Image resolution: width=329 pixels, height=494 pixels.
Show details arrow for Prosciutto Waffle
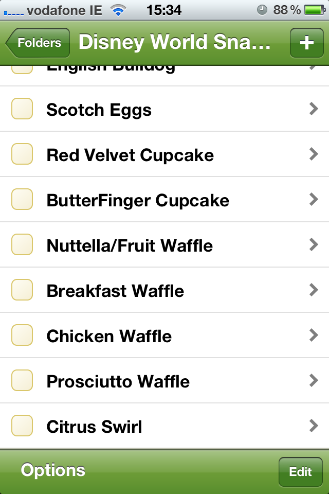[x=314, y=381]
